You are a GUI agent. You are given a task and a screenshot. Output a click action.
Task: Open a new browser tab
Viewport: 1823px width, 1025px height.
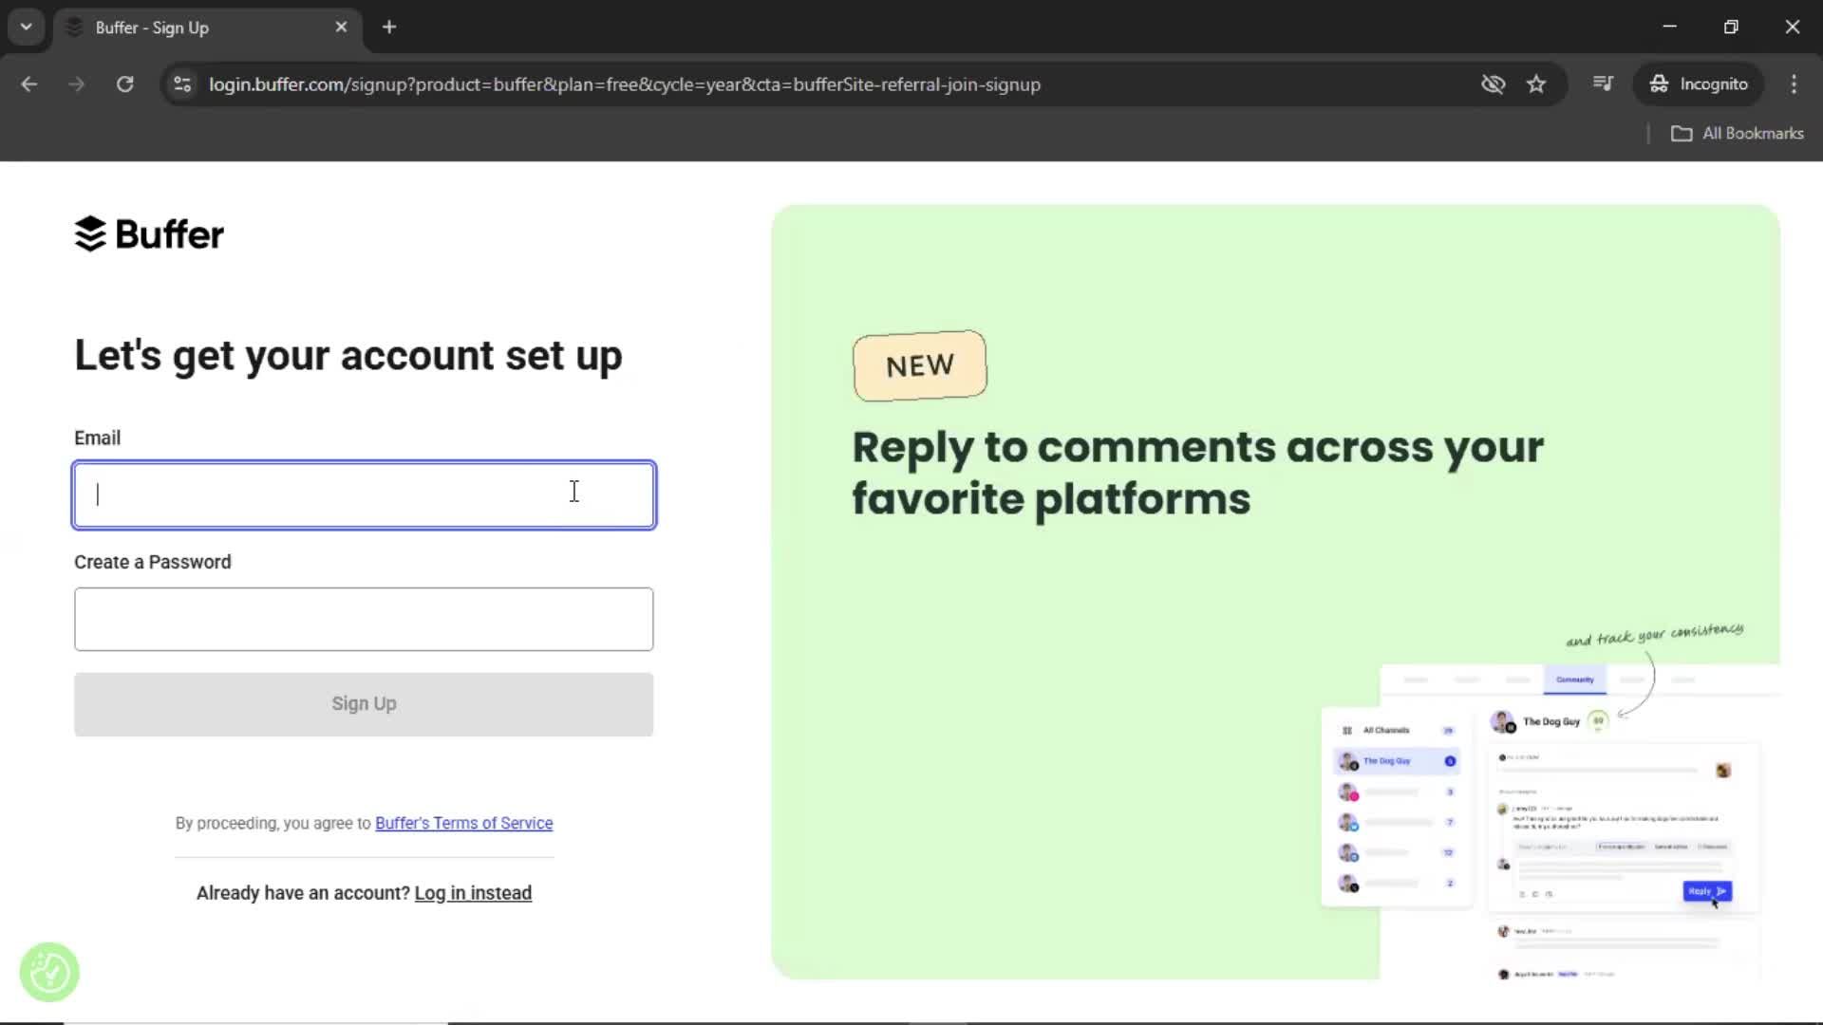389,27
